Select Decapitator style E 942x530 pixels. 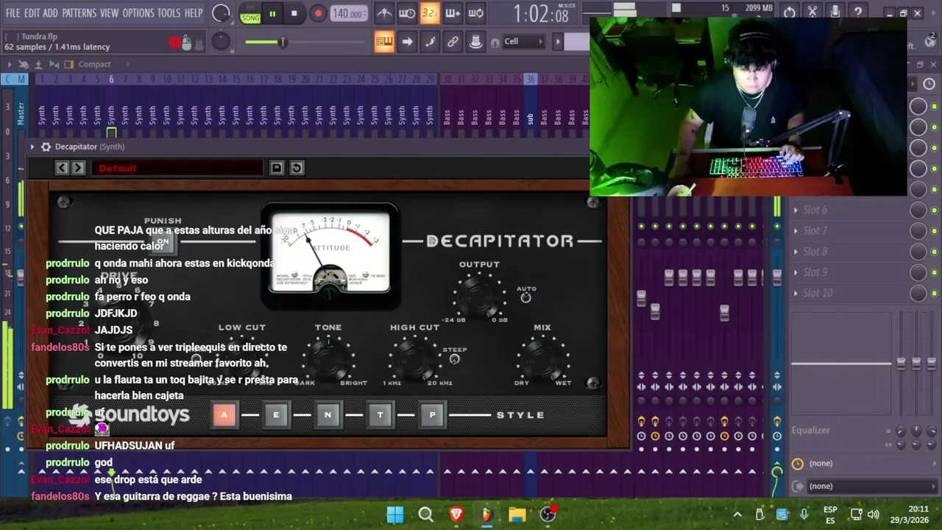coord(276,415)
